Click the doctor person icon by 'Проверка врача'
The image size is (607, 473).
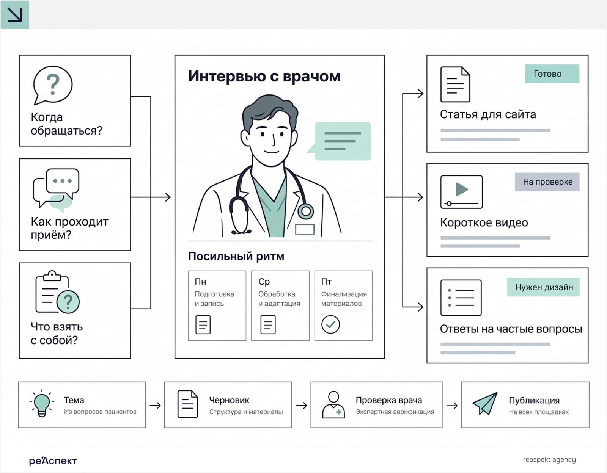coord(333,405)
